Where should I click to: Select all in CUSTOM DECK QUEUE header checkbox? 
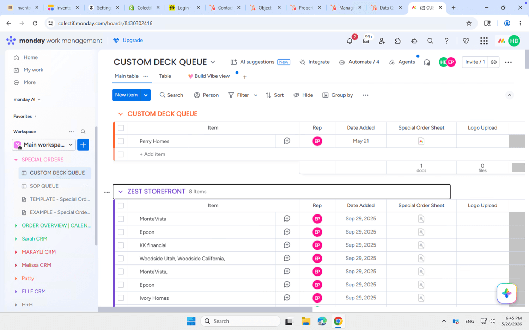point(121,128)
